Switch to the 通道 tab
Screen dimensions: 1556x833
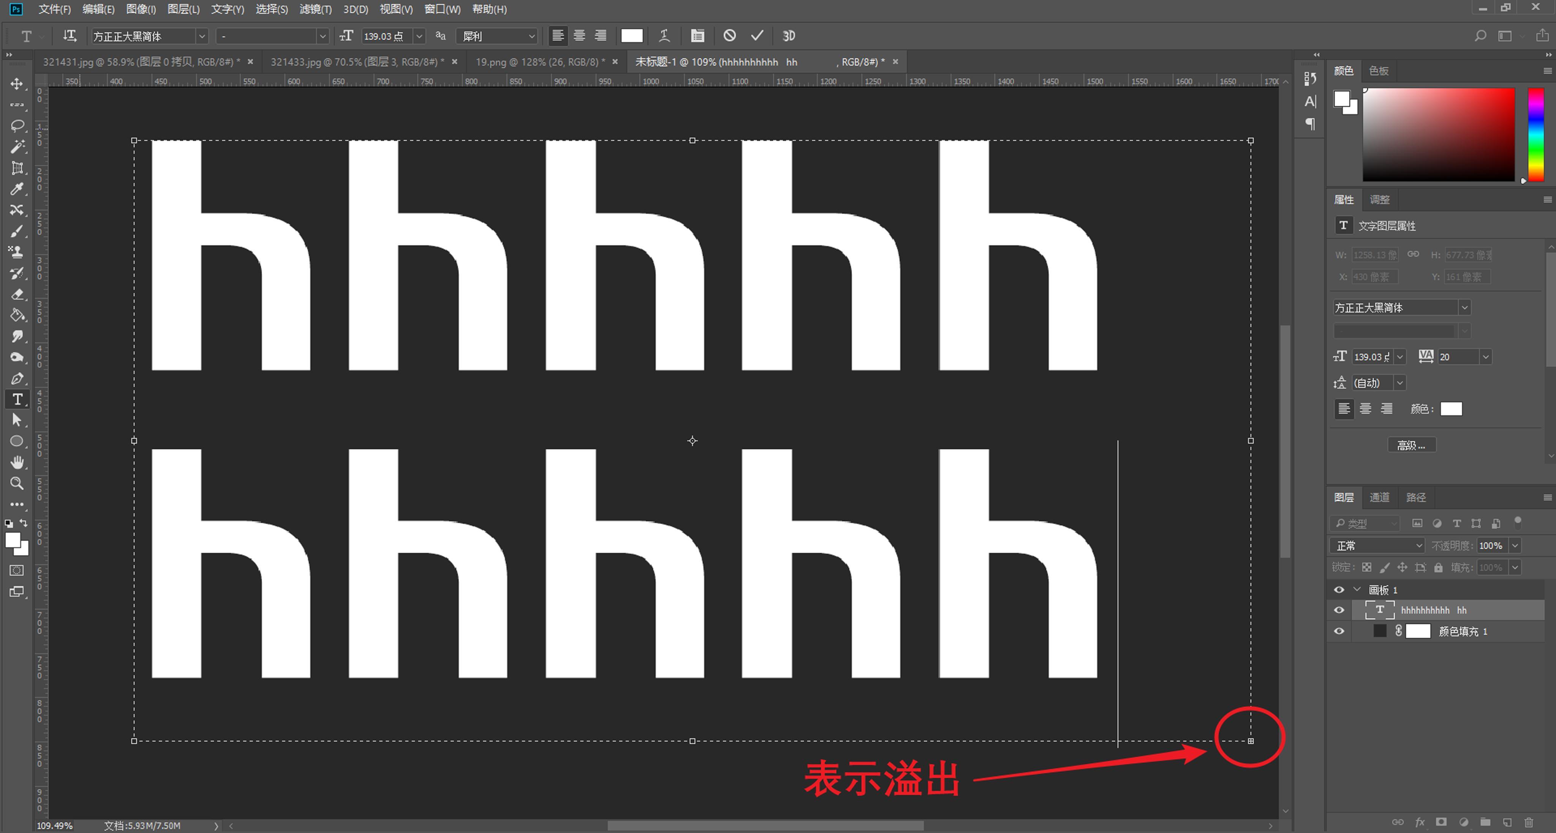click(1379, 498)
